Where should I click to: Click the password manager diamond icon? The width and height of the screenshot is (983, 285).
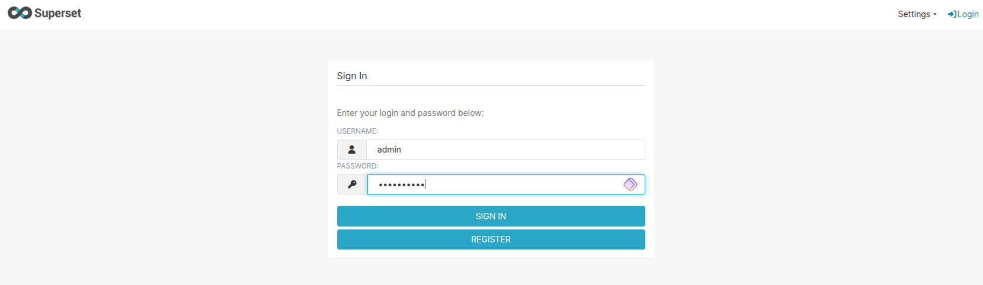point(630,184)
